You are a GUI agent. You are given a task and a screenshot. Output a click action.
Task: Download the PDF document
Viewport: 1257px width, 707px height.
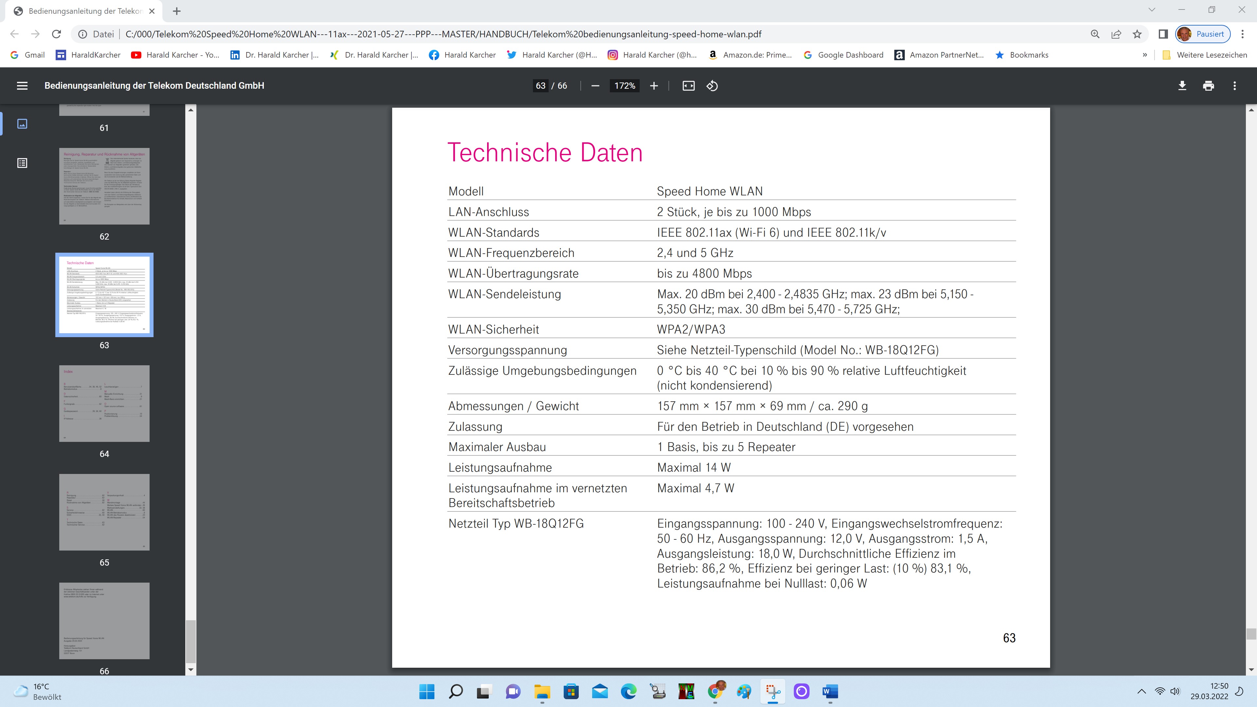[1182, 86]
